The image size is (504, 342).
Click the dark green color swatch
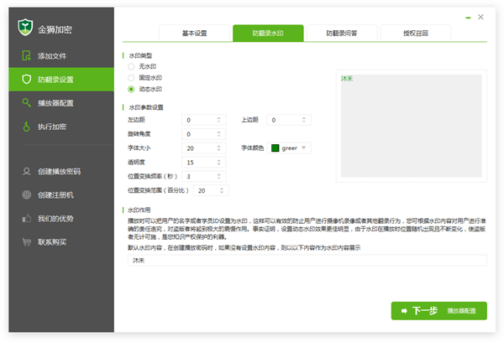(276, 148)
